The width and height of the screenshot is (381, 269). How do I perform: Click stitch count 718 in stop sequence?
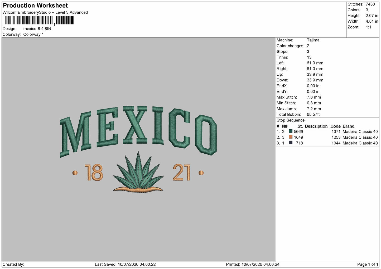pos(300,143)
